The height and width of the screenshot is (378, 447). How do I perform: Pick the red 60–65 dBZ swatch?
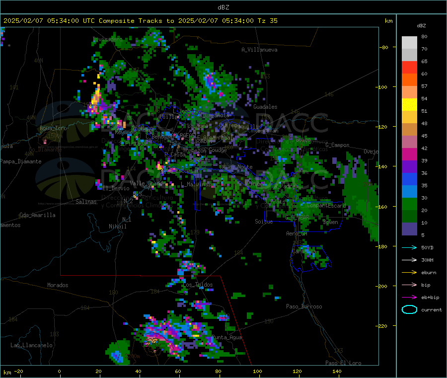[409, 68]
